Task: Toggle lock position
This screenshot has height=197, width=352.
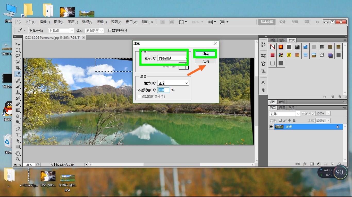Action: (x=289, y=120)
